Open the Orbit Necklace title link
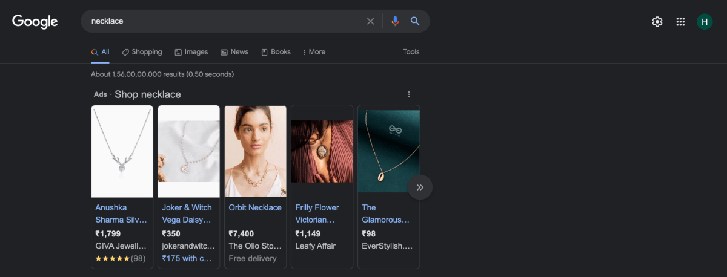Viewport: 727px width, 277px height. pyautogui.click(x=255, y=207)
